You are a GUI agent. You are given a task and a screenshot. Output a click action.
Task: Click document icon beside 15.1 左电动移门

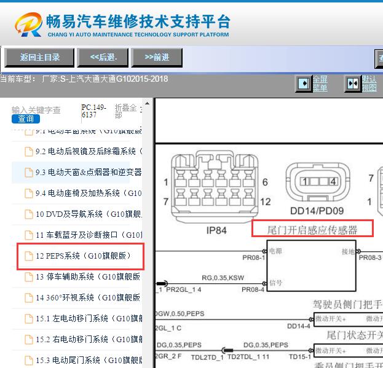point(29,319)
